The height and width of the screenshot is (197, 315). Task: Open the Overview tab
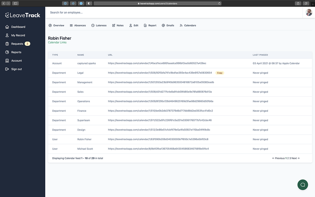[x=56, y=25]
